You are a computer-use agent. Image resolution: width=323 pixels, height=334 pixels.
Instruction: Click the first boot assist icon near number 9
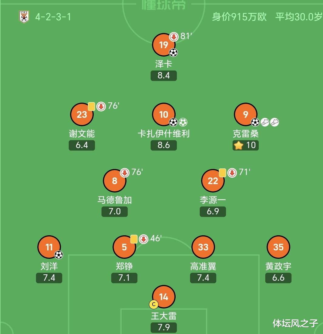pos(265,122)
